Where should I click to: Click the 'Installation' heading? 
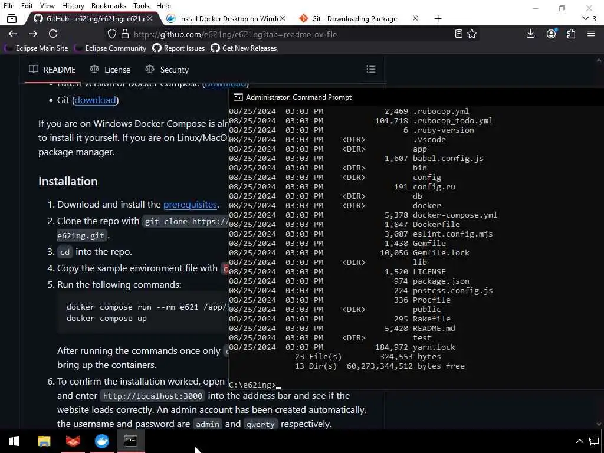(x=68, y=182)
